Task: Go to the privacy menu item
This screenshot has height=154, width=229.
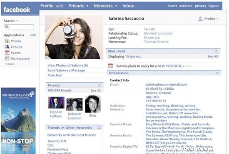Action: point(200,6)
